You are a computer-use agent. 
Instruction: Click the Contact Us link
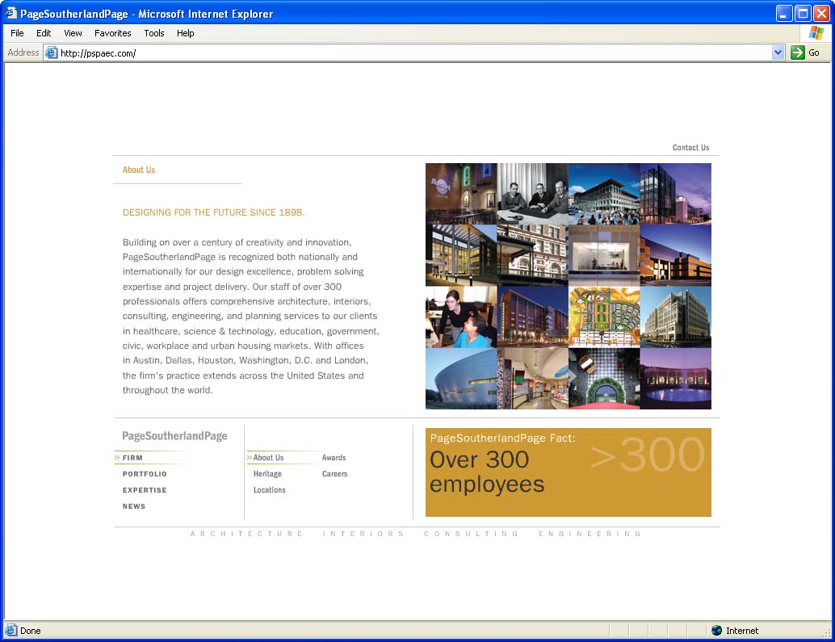click(690, 148)
